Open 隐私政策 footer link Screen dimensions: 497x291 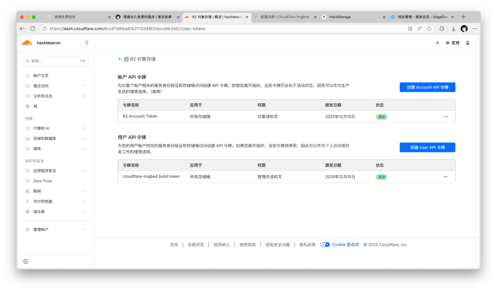point(307,245)
